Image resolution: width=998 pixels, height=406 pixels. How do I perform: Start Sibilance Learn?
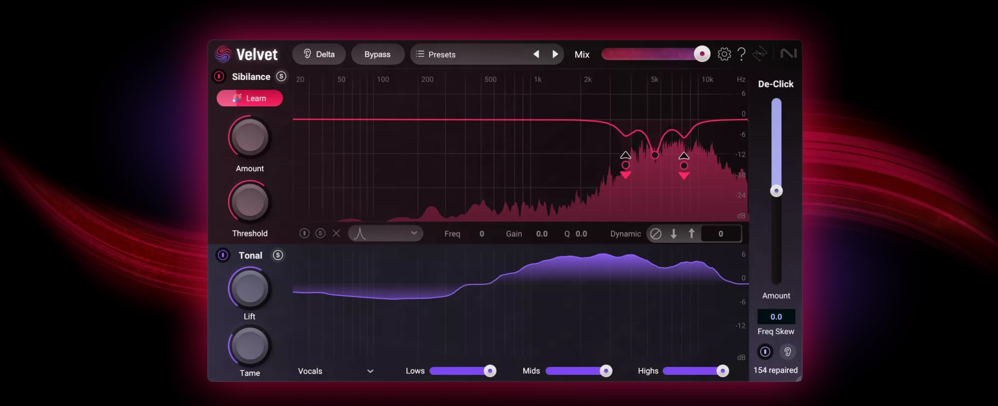[x=250, y=98]
